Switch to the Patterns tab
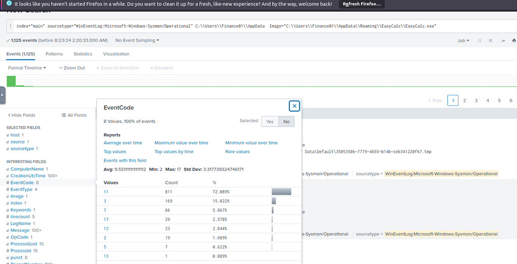This screenshot has height=264, width=517. (x=54, y=53)
